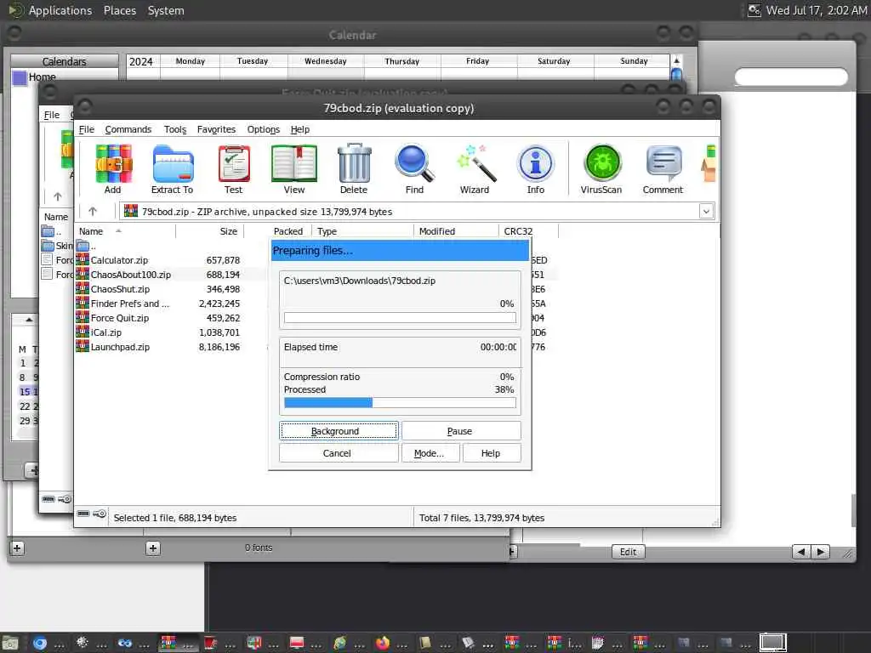Click the Wednesday column header in Calendar
The width and height of the screenshot is (871, 653).
326,61
